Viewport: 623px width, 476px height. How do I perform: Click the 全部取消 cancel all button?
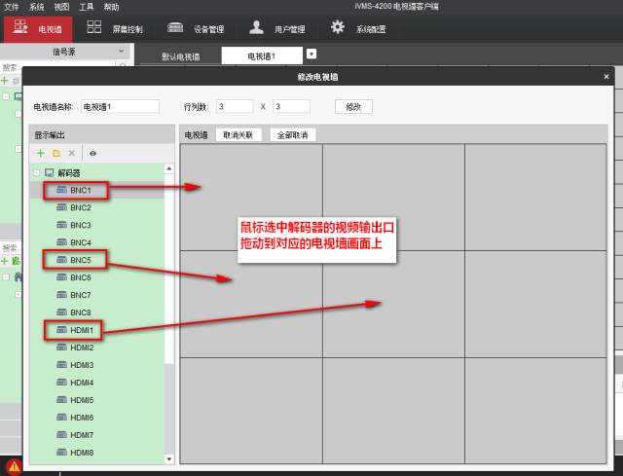[x=292, y=135]
